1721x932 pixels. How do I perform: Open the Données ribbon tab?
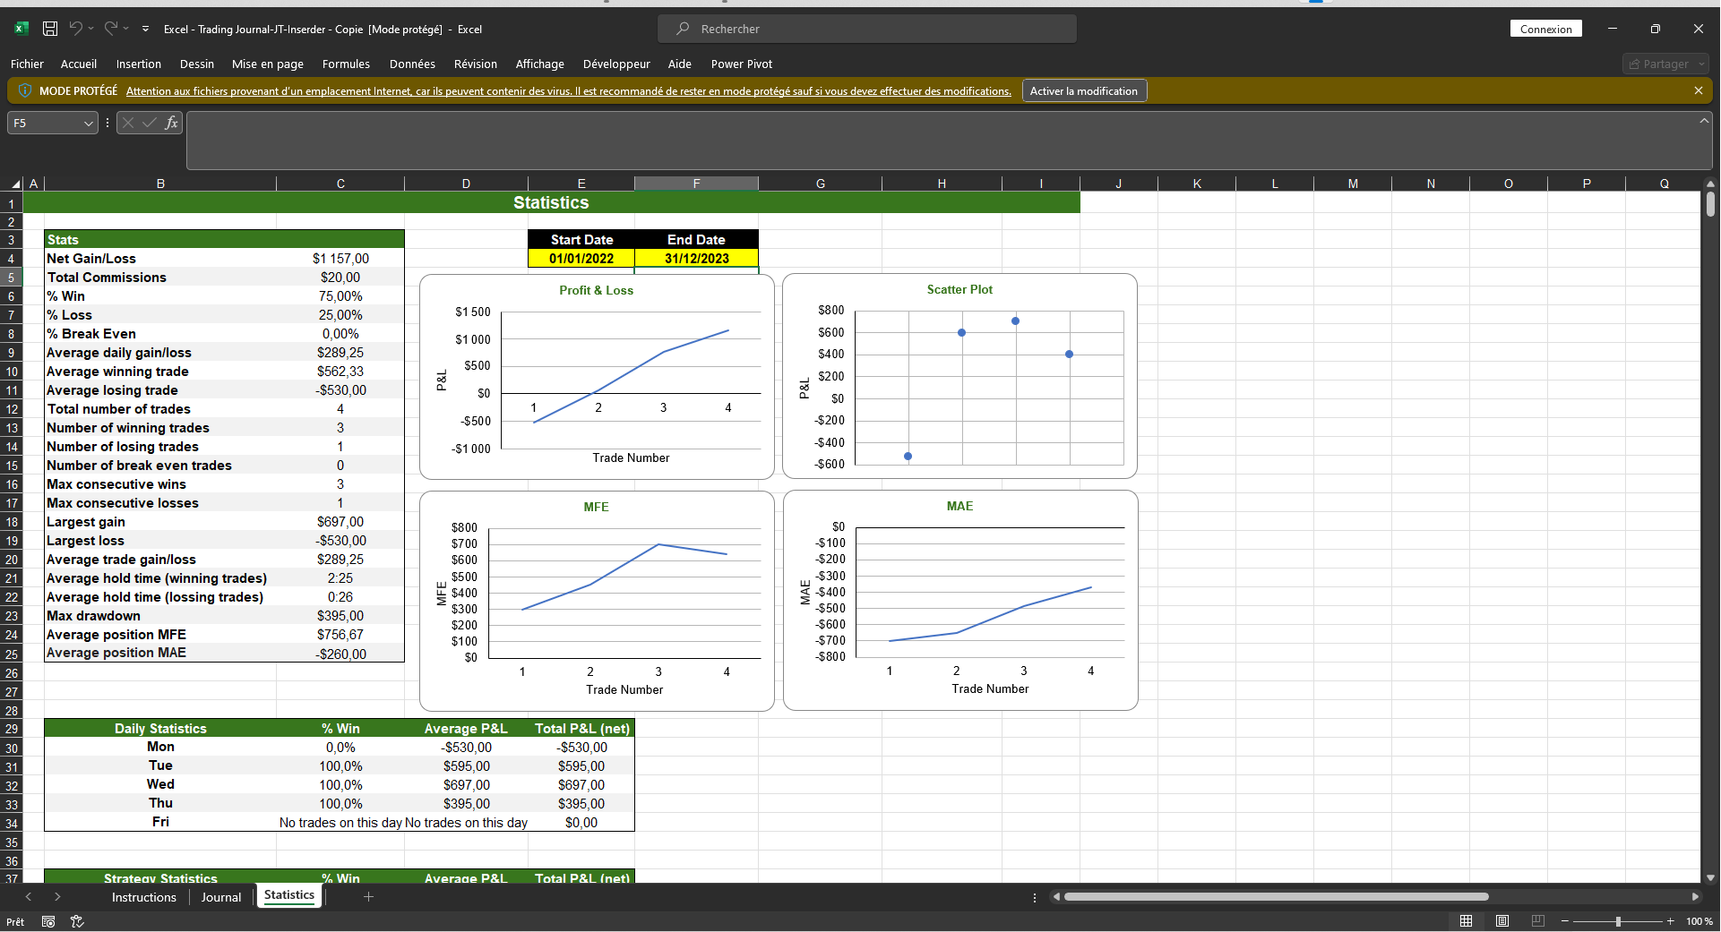click(x=412, y=64)
